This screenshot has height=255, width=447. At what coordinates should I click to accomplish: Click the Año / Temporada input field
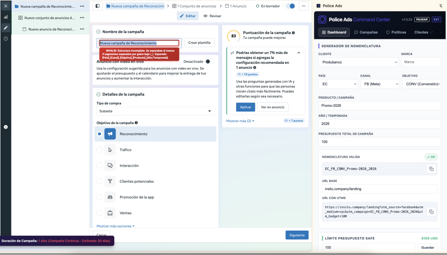tap(380, 124)
